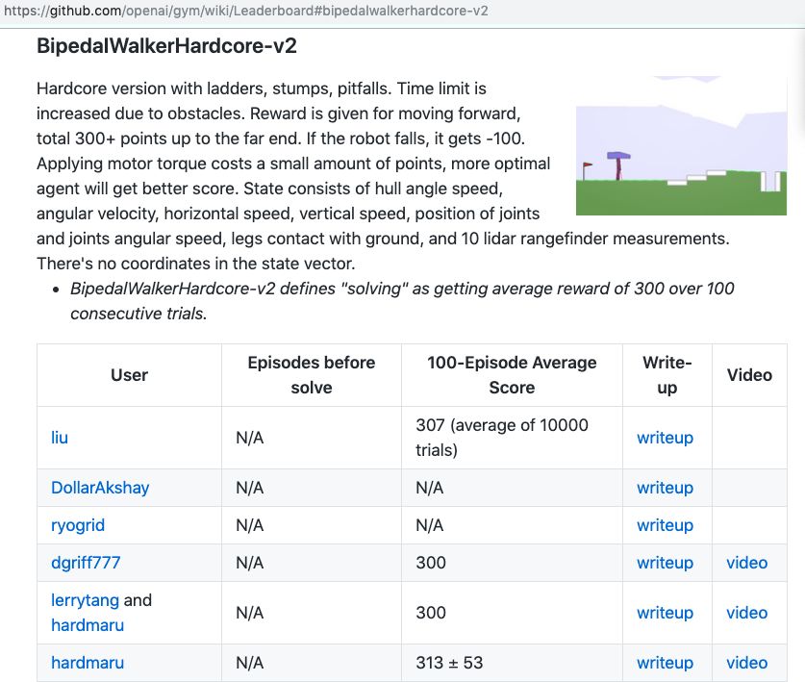Image resolution: width=805 pixels, height=682 pixels.
Task: Click the 100-Episode Average Score column header
Action: (x=512, y=375)
